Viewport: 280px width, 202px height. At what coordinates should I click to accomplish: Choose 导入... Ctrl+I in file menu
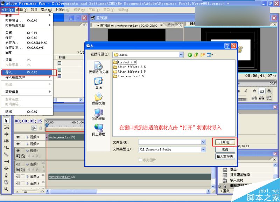click(27, 72)
